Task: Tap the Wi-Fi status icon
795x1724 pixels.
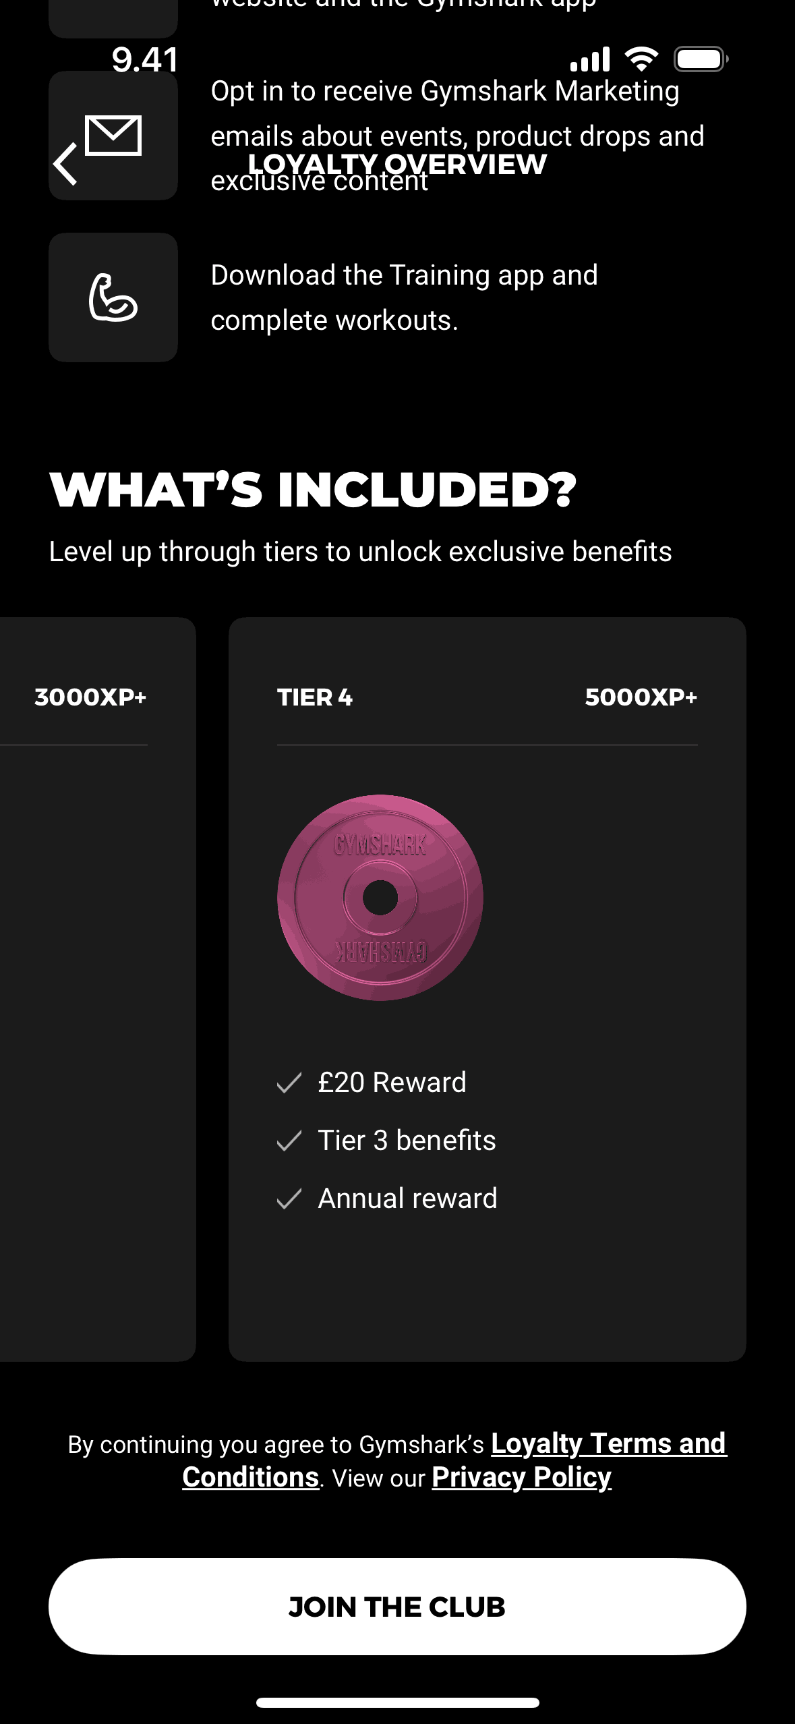Action: (641, 59)
